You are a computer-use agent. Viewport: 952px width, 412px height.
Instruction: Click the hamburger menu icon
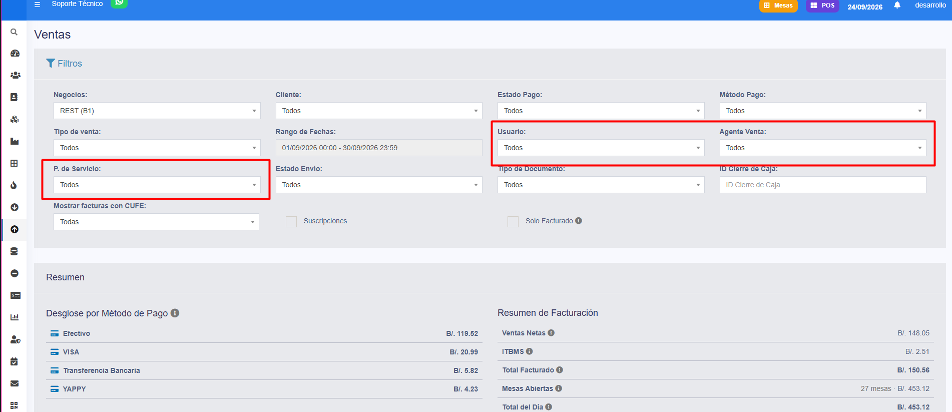tap(37, 4)
